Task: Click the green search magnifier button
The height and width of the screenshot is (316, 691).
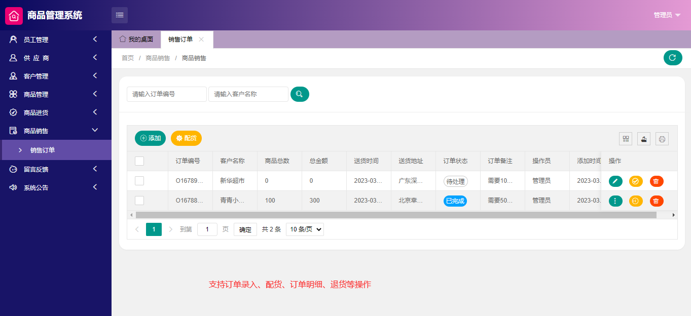Action: [x=300, y=94]
